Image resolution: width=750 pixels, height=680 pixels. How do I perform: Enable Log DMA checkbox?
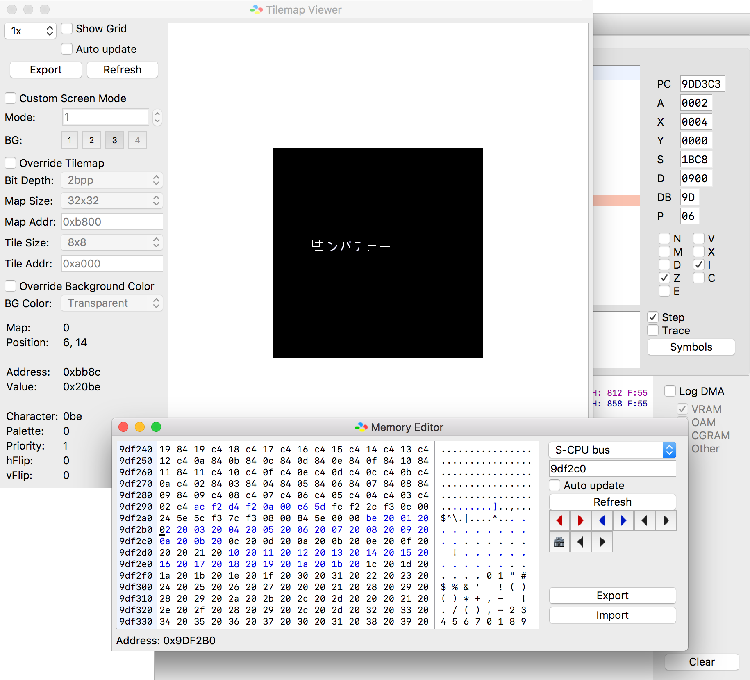(x=670, y=391)
